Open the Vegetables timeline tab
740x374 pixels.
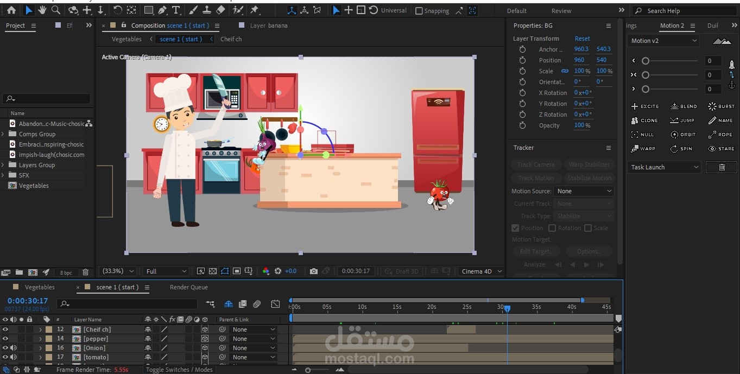(40, 287)
